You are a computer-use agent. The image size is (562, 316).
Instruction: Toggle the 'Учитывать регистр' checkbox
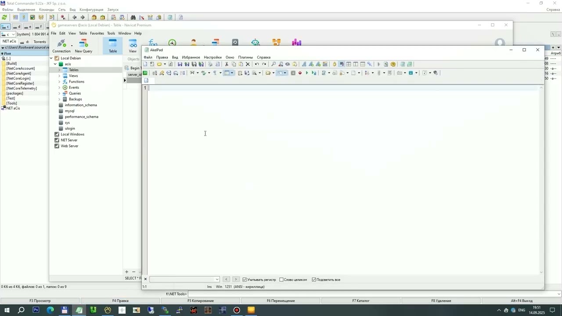click(x=245, y=280)
